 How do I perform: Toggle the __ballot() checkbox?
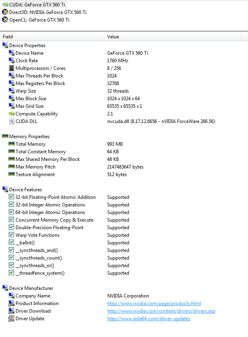[x=12, y=242]
